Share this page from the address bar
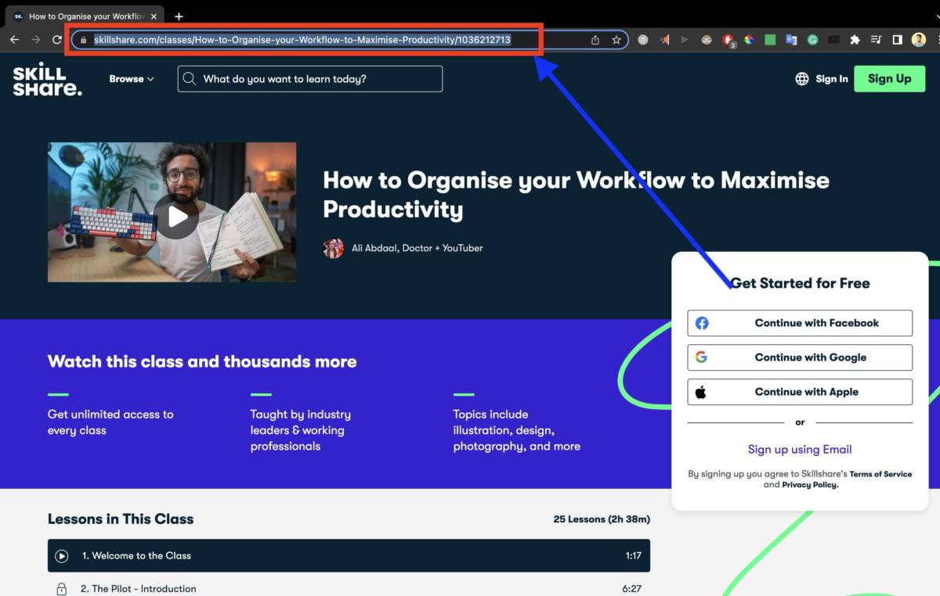The image size is (940, 596). (x=595, y=40)
